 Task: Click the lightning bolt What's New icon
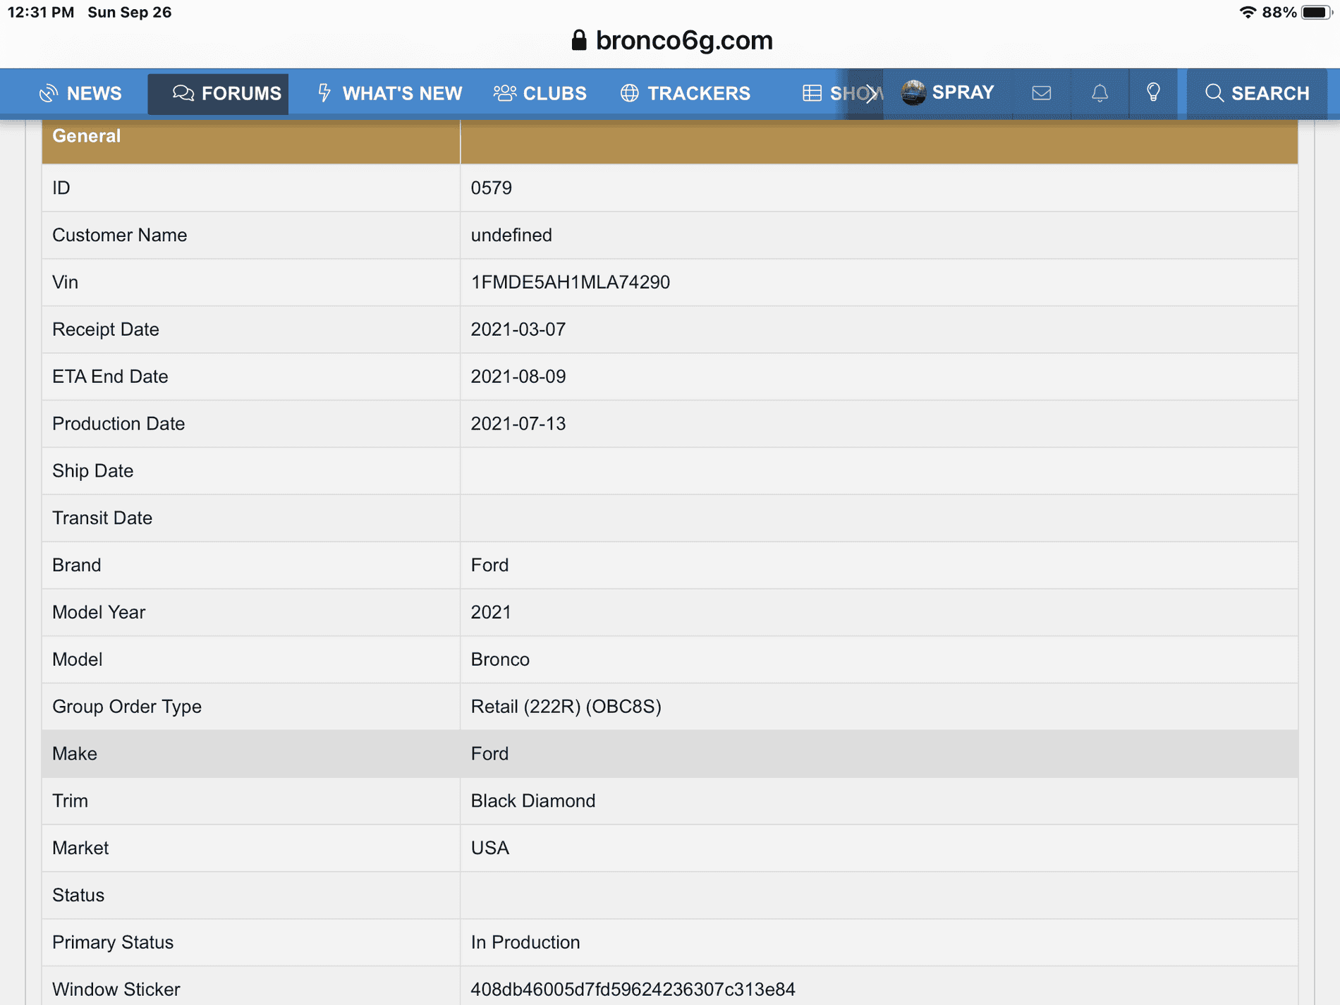324,92
